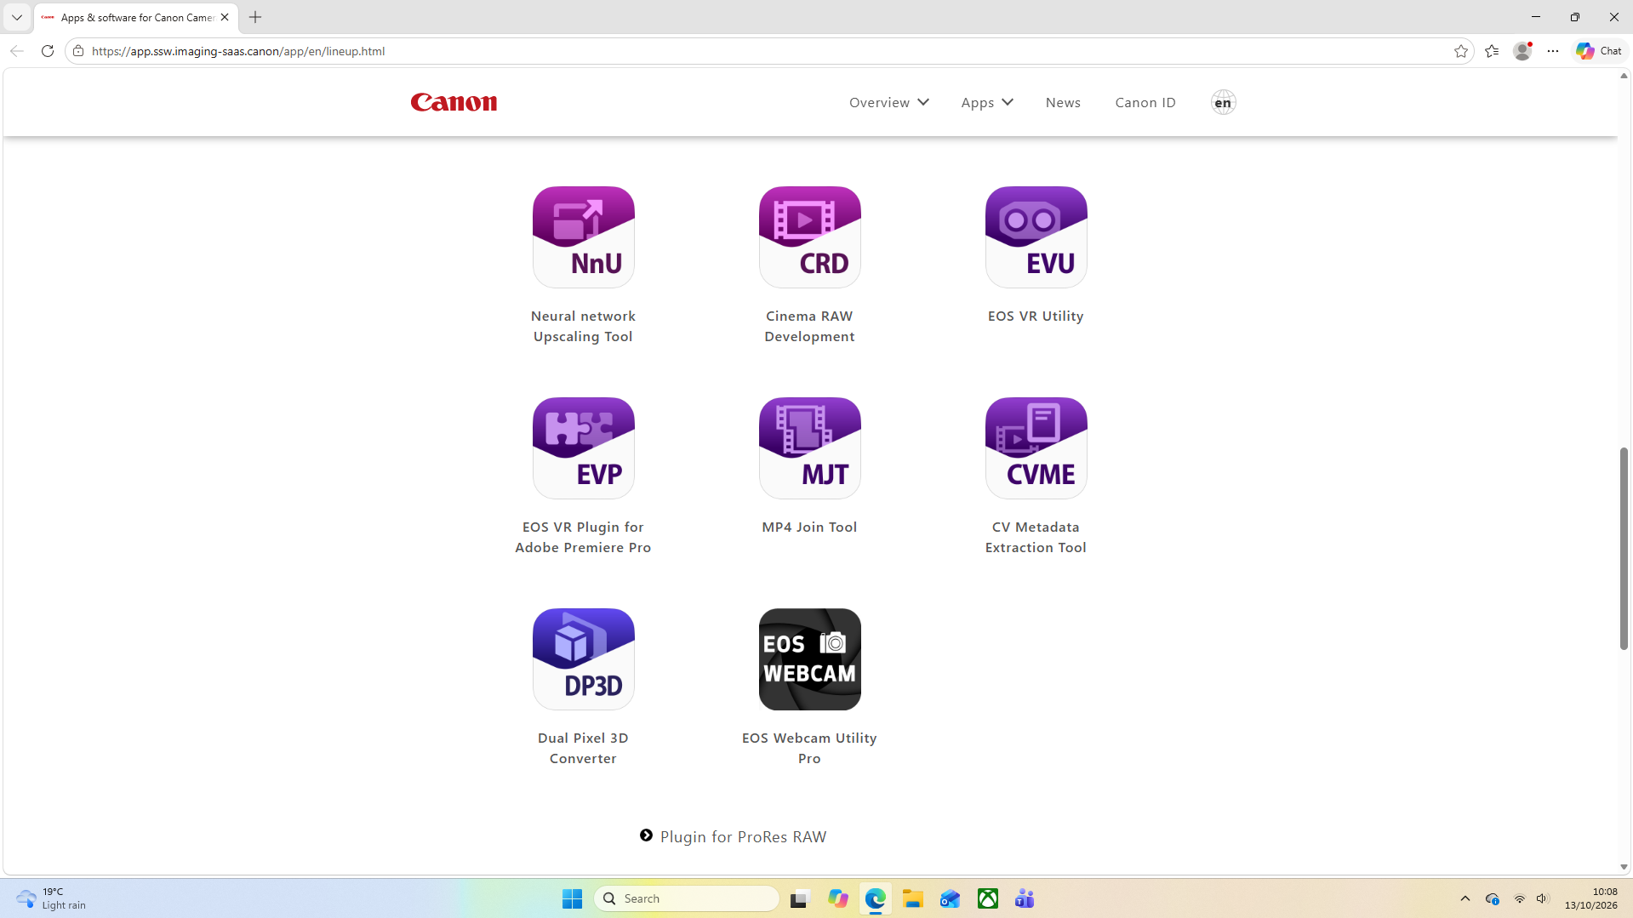Click the scrollbar down arrow
This screenshot has height=918, width=1633.
1624,867
